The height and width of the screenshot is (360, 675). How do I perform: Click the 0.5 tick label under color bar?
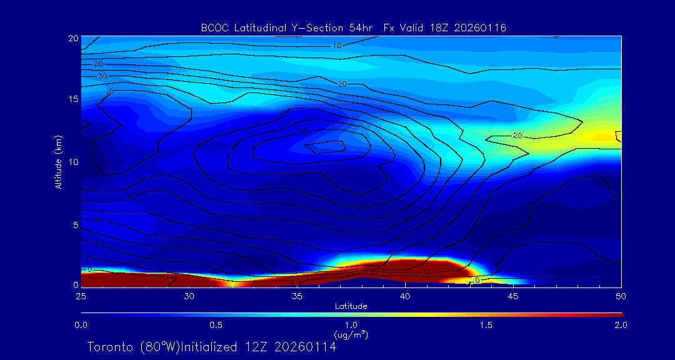(x=216, y=325)
